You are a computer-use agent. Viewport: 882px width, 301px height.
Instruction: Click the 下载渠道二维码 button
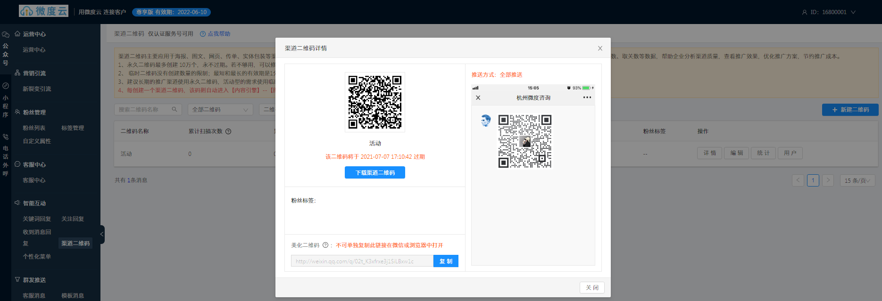(375, 173)
